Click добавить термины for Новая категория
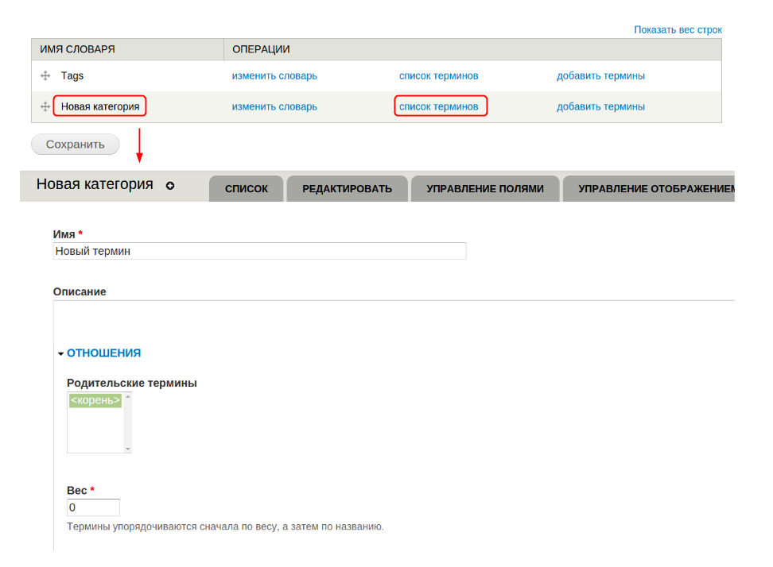The image size is (773, 567). 600,106
